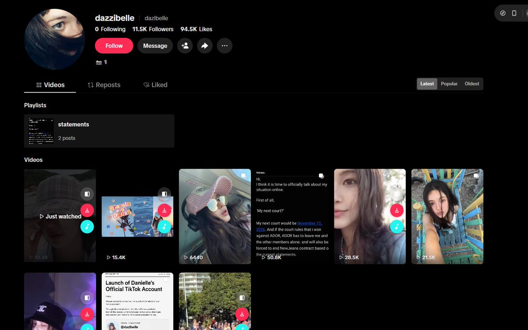Click the red Follow button
Viewport: 528px width, 330px height.
(114, 46)
